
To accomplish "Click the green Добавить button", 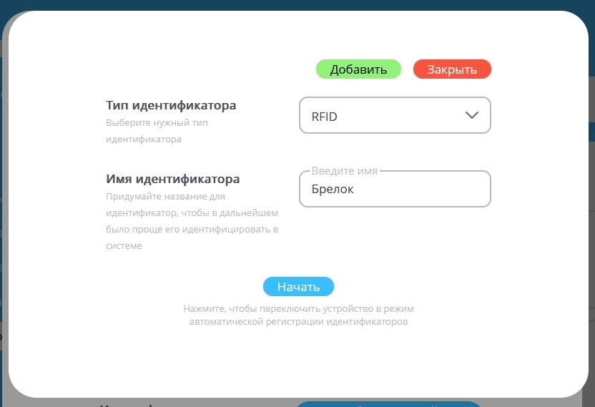I will coord(358,69).
